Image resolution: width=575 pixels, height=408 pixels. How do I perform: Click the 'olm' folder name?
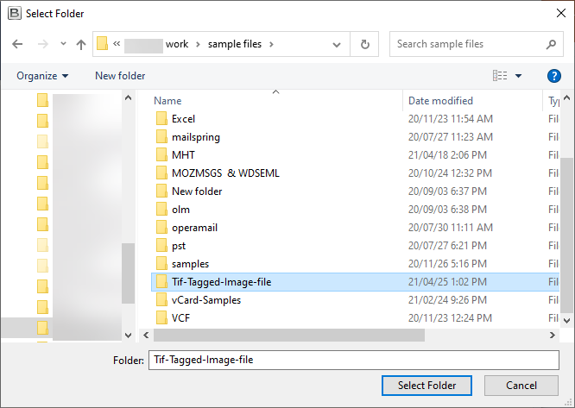180,210
